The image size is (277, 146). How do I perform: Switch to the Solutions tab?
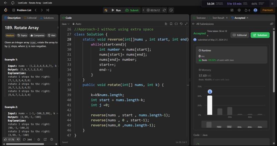click(x=47, y=18)
